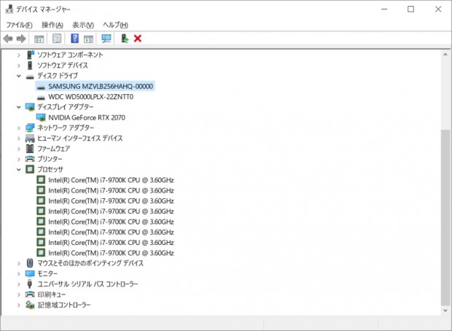
Task: Select SAMSUNG MZVLB256HAHQ-00000 disk drive
Action: (101, 86)
